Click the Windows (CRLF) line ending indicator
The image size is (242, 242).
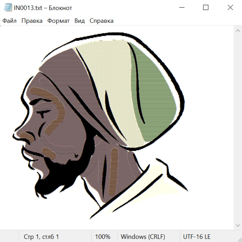[143, 237]
